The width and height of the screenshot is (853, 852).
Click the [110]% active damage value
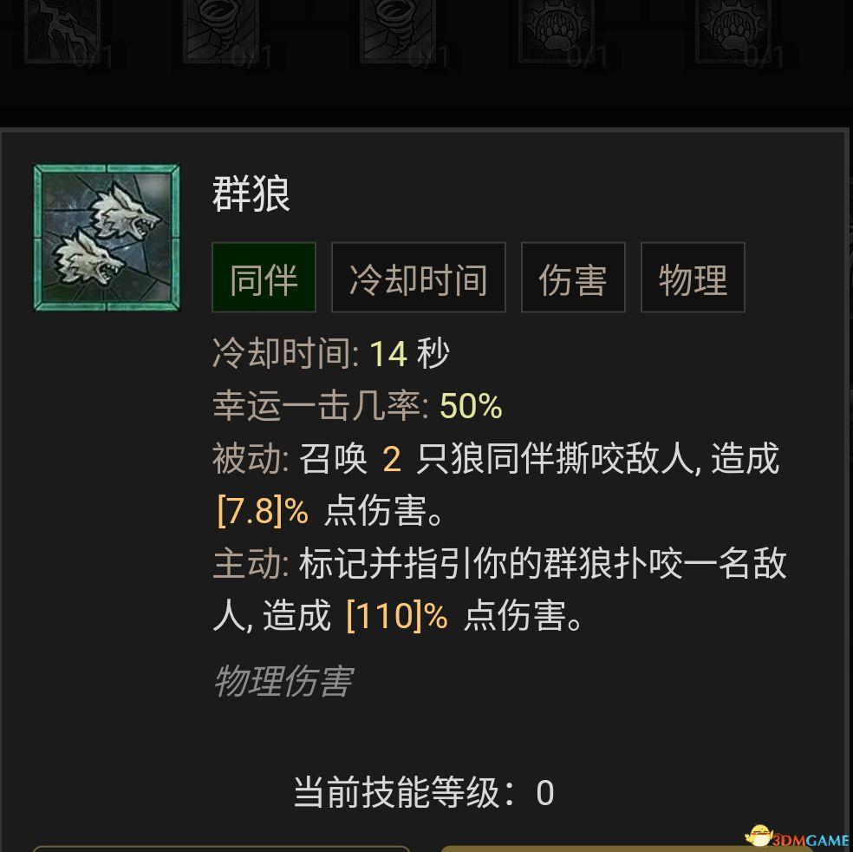point(396,616)
